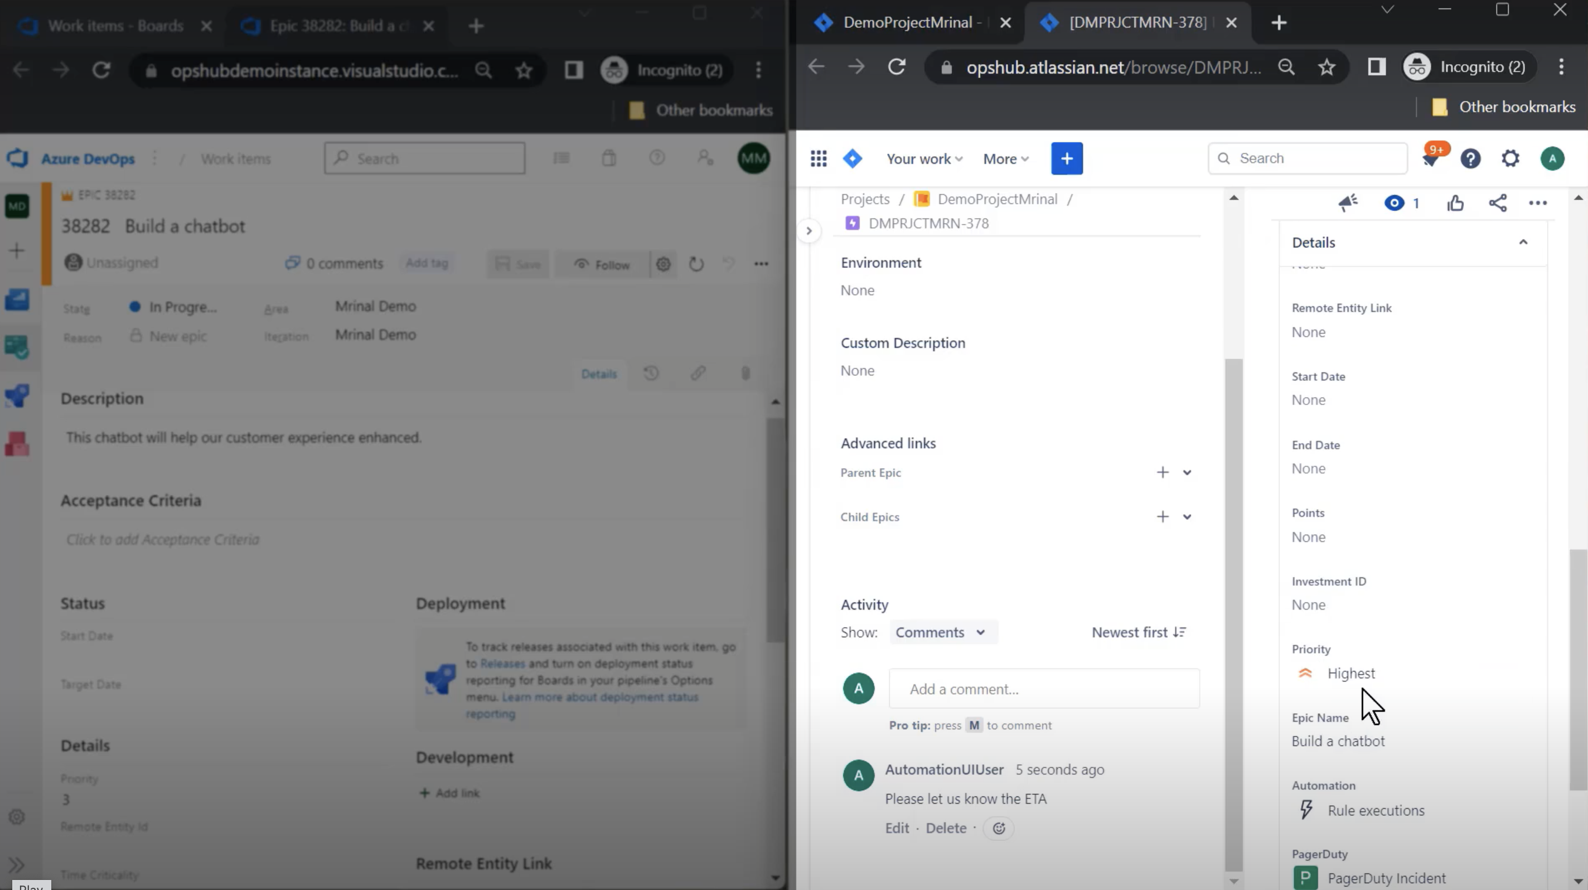Collapse the Details panel chevron
The width and height of the screenshot is (1588, 890).
pos(1523,242)
